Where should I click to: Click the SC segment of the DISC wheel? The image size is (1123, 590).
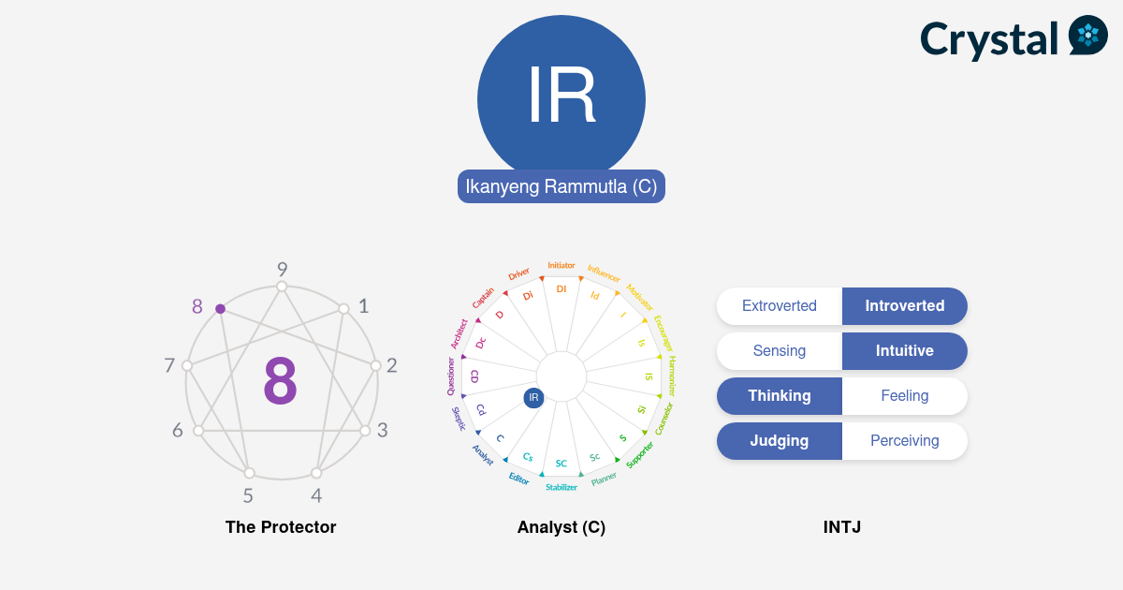(x=561, y=464)
